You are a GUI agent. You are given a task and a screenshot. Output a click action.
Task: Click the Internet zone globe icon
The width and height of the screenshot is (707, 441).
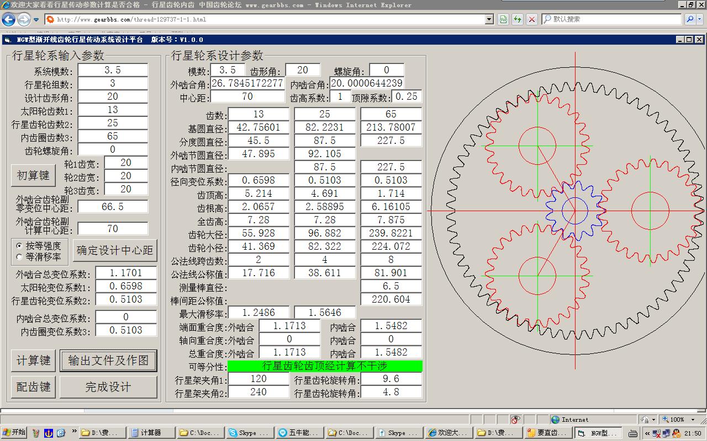click(x=556, y=420)
